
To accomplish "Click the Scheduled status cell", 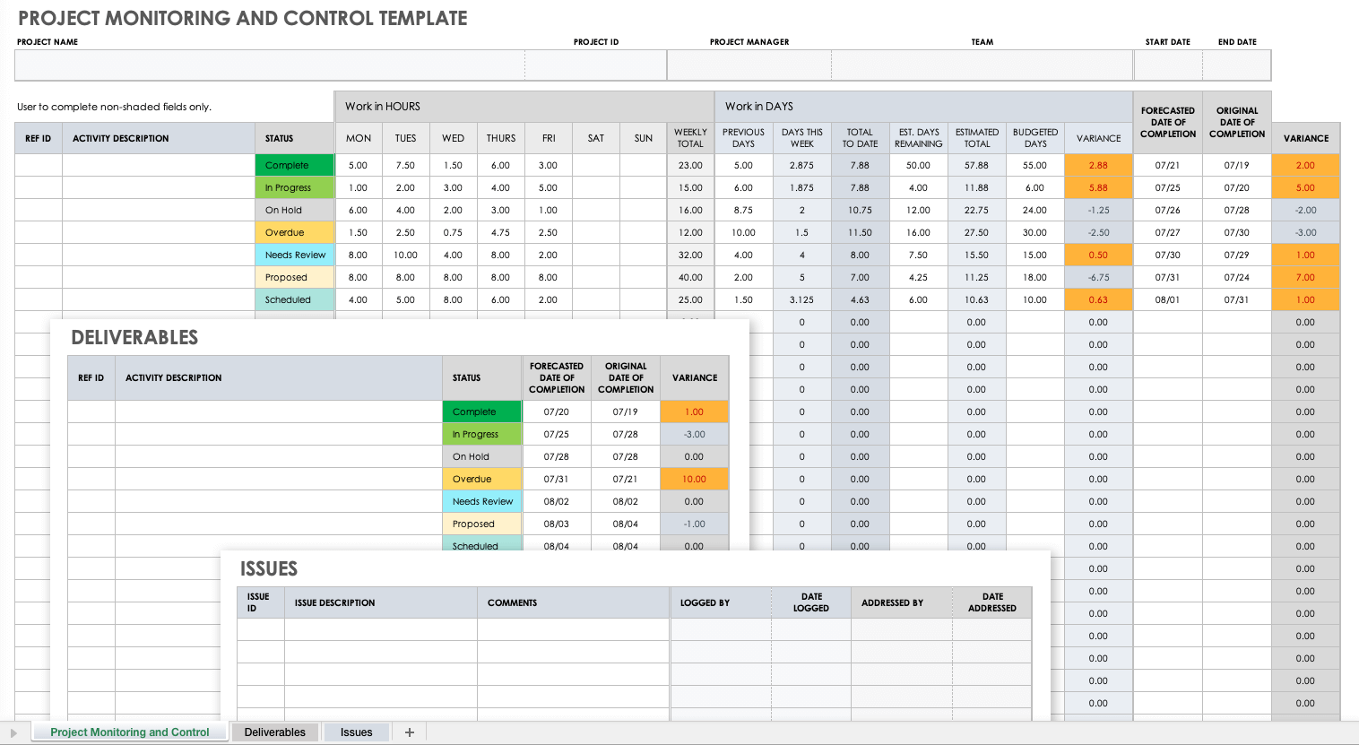I will pos(295,299).
